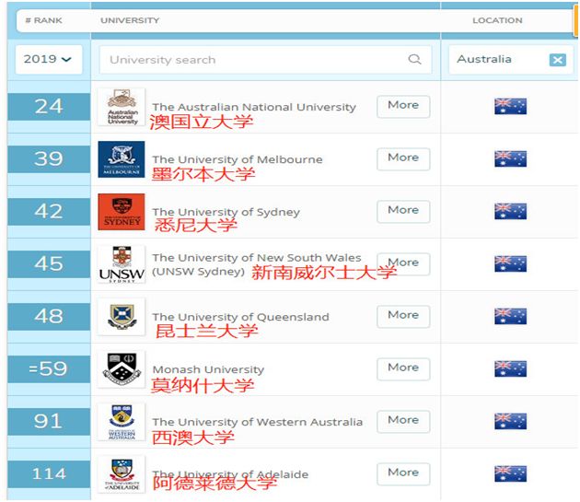Select rank 24 cell
Screen dimensions: 580x502
coord(49,107)
